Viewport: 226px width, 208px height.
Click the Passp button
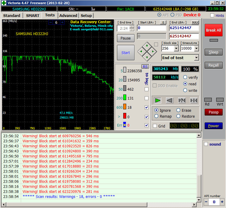point(214,112)
